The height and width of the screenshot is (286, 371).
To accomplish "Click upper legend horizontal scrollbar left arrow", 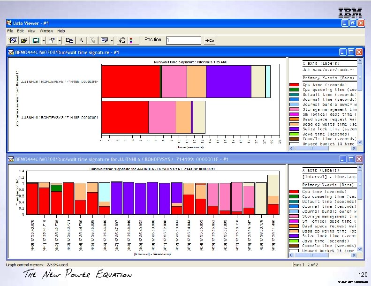I will pyautogui.click(x=291, y=148).
